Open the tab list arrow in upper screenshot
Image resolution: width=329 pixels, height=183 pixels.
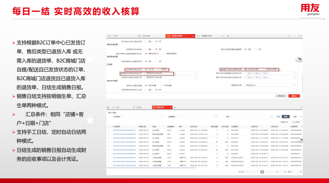coord(228,36)
